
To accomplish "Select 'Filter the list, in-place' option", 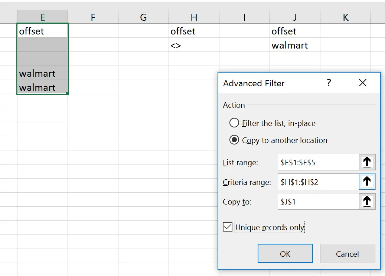I will [234, 123].
